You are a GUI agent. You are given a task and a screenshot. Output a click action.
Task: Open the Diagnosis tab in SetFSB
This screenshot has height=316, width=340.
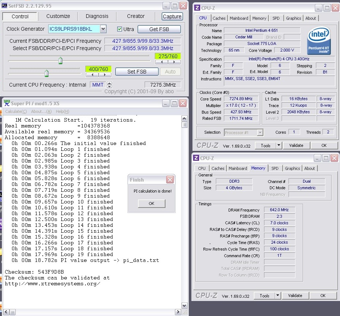(97, 16)
